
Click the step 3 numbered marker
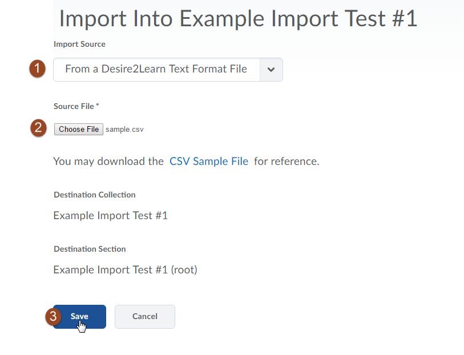tap(53, 316)
